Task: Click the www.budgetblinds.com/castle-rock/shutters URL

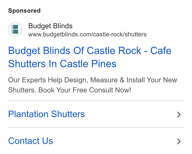Action: coord(87,35)
